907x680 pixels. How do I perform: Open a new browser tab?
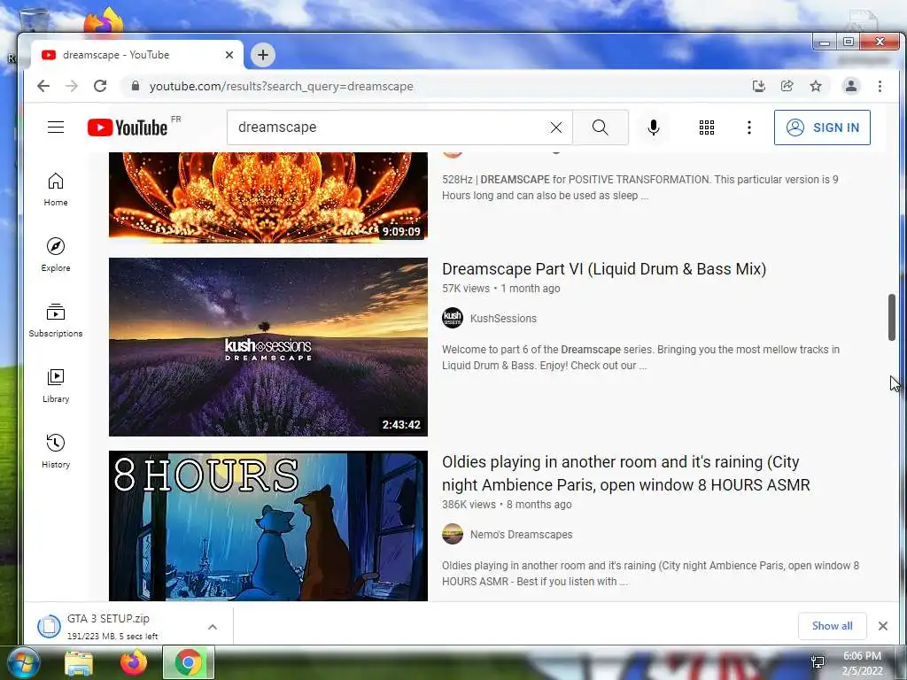point(263,55)
